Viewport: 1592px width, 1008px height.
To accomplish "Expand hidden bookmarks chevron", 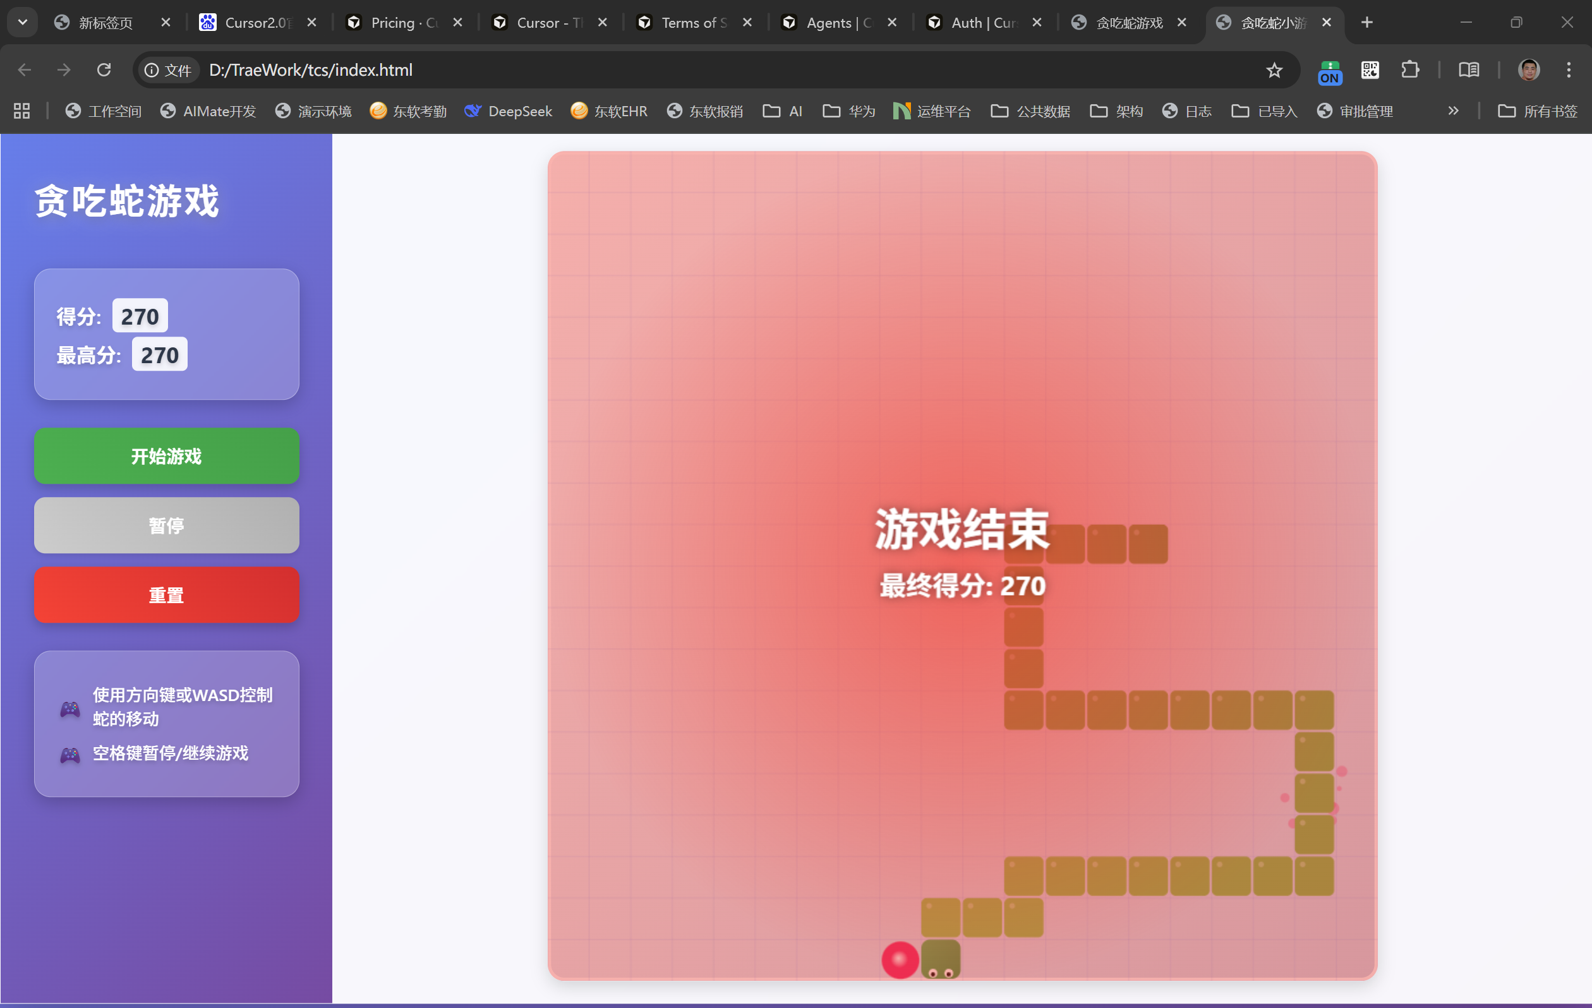I will [x=1453, y=111].
